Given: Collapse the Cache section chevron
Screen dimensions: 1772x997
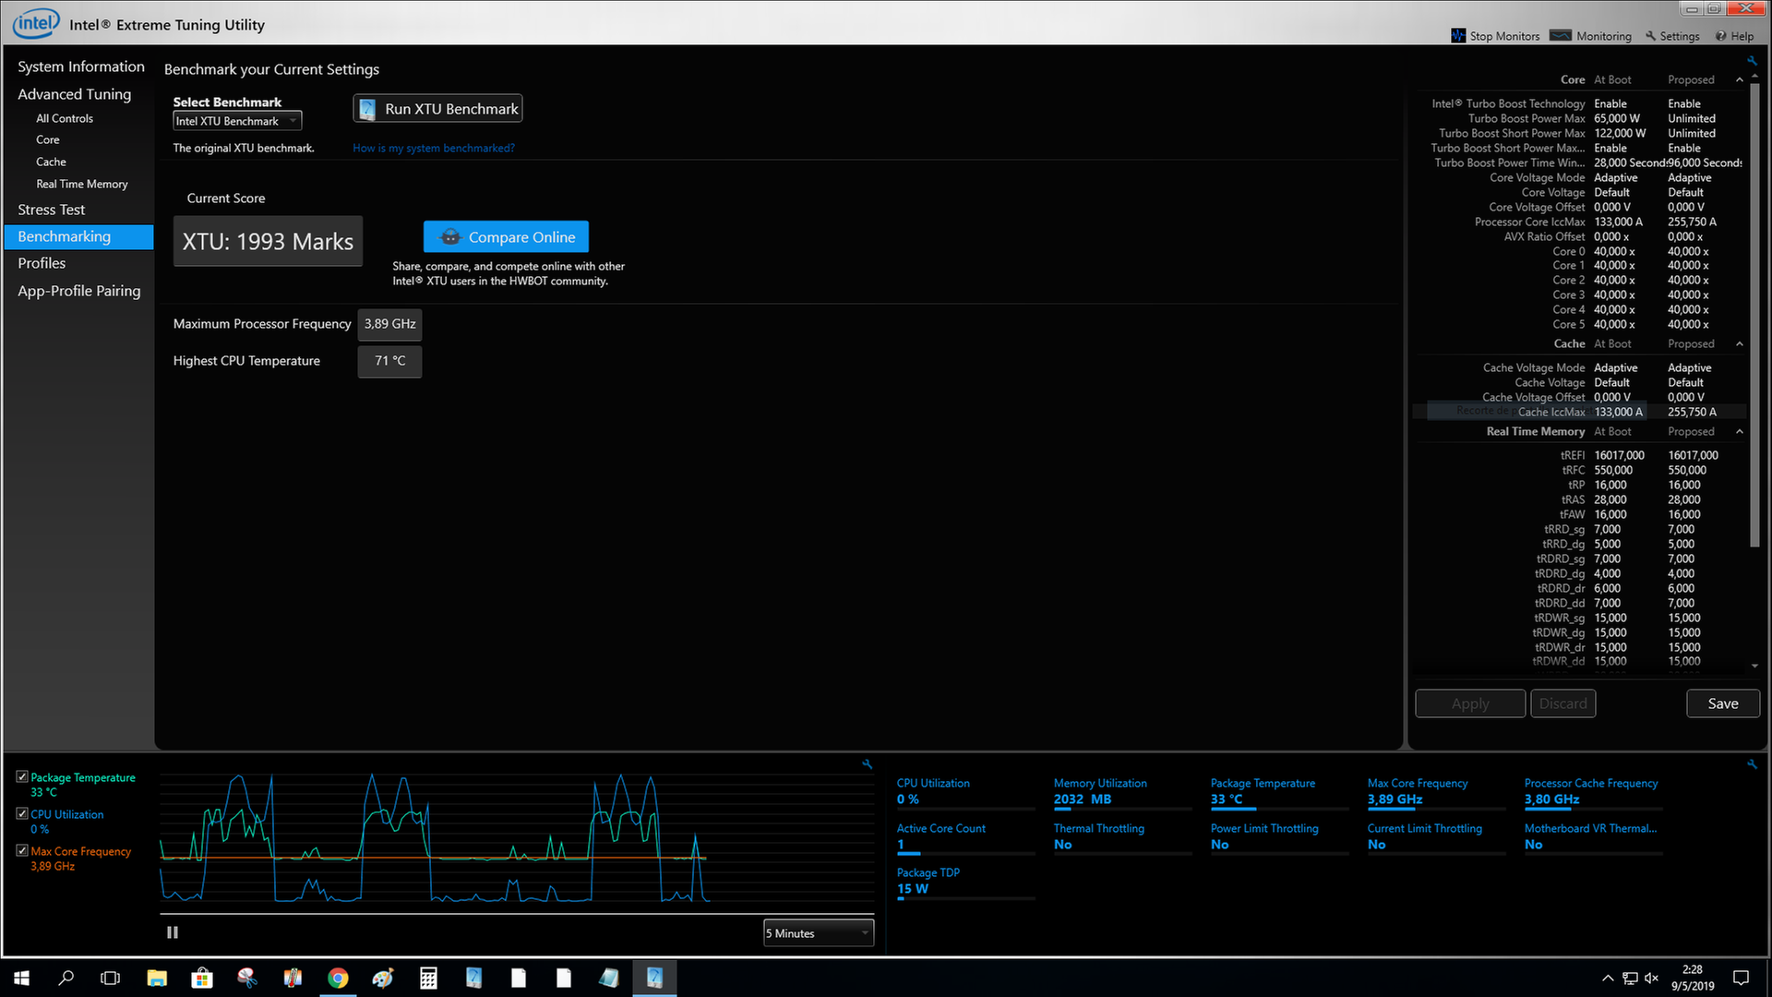Looking at the screenshot, I should tap(1740, 344).
